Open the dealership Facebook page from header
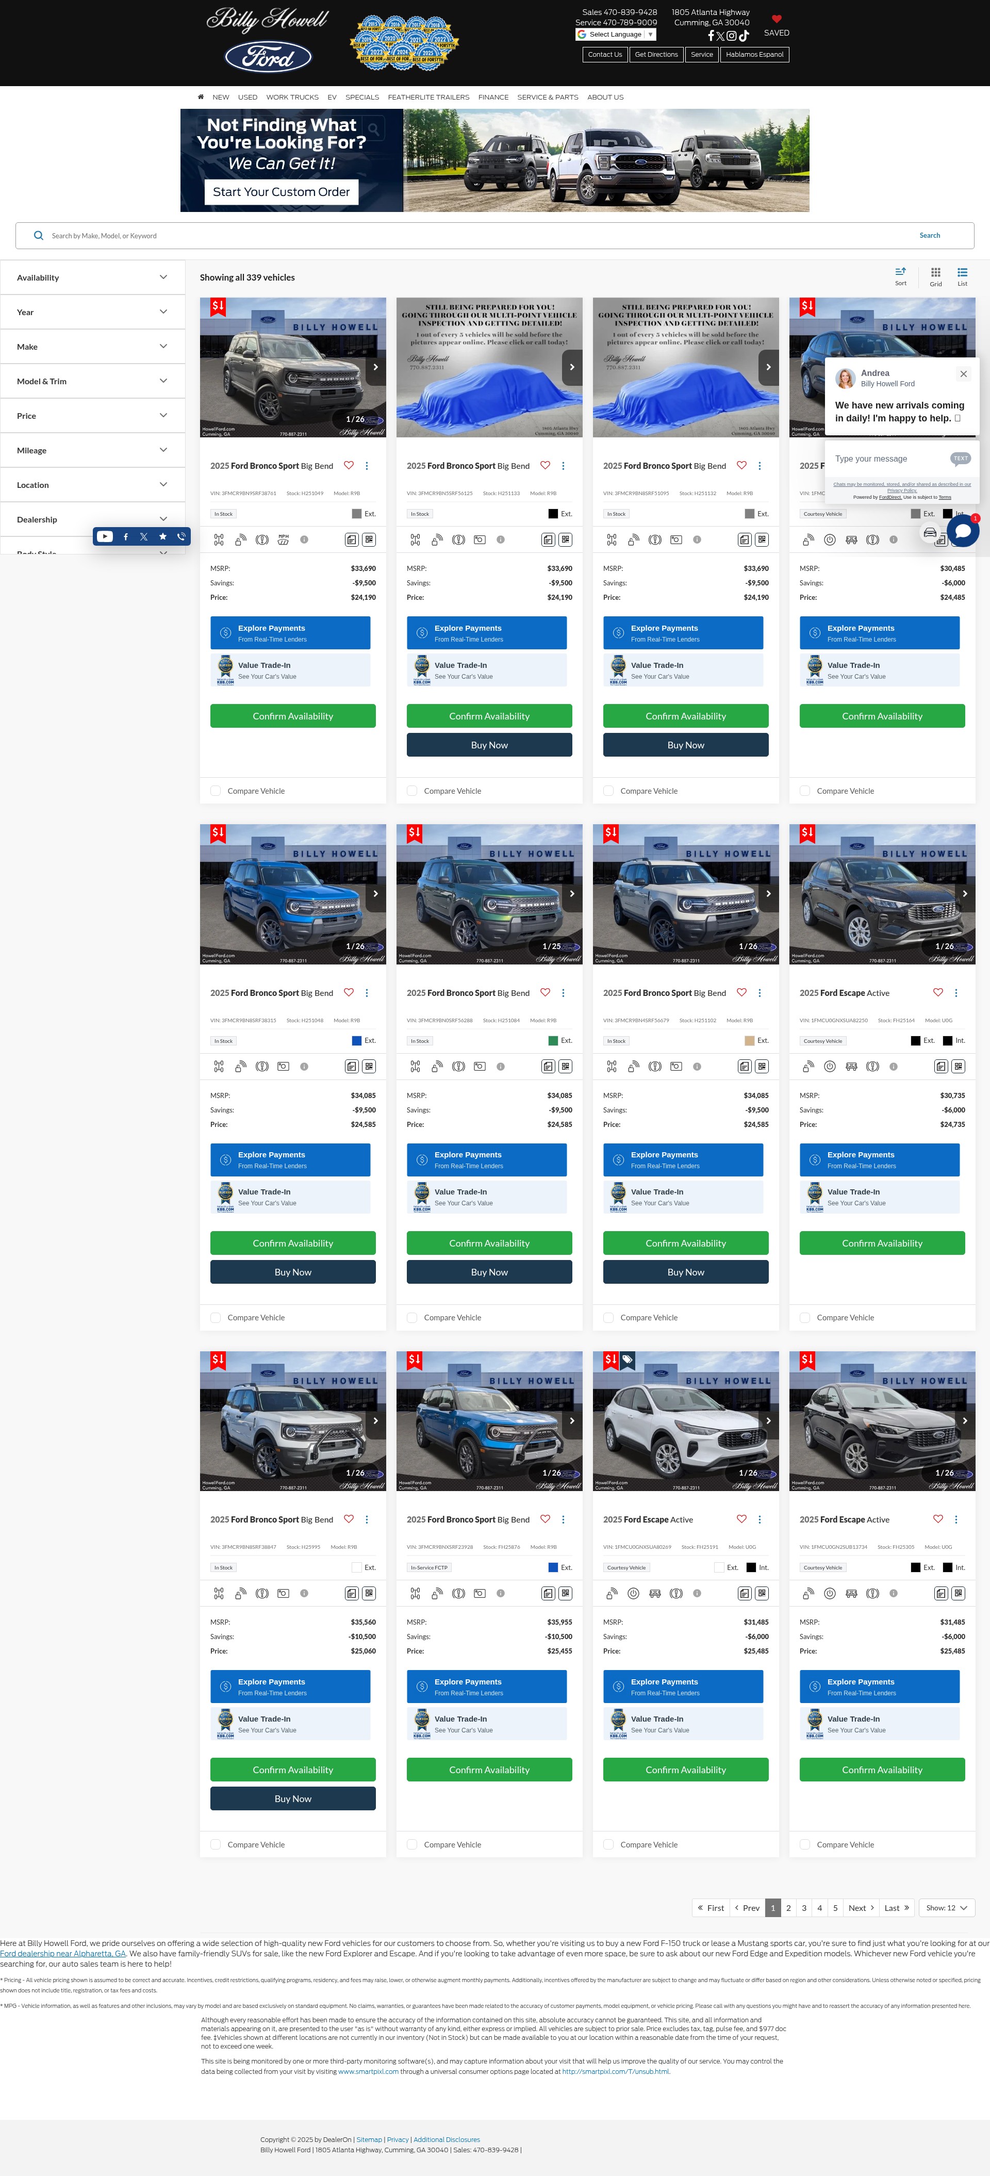 click(x=711, y=36)
